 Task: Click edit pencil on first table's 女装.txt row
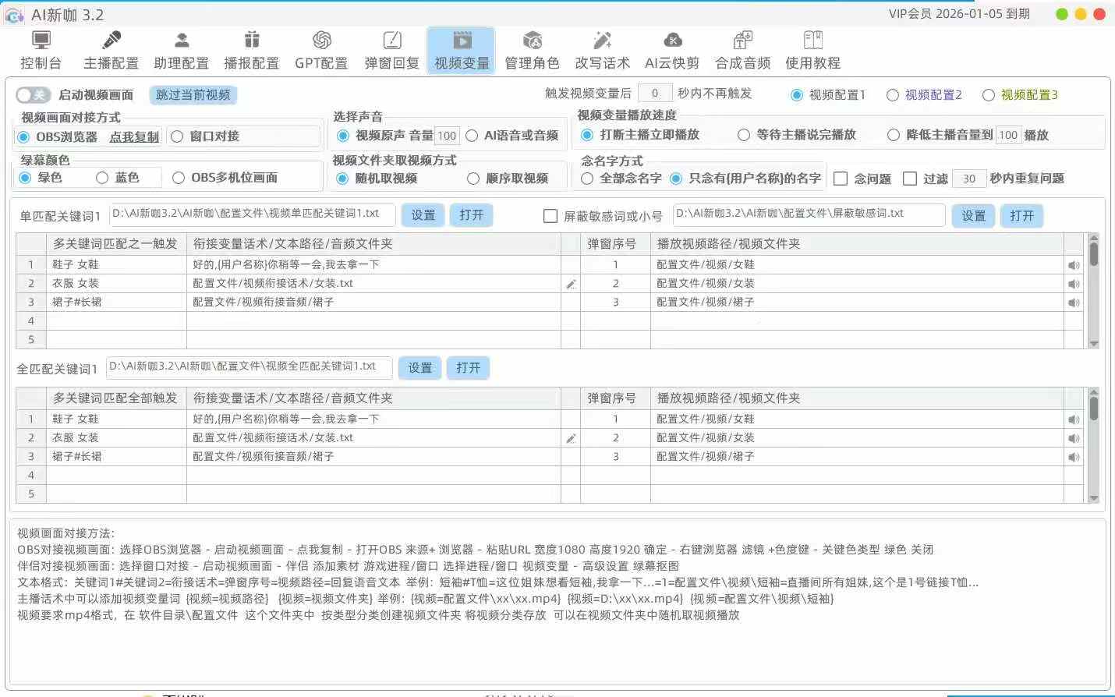click(x=571, y=285)
